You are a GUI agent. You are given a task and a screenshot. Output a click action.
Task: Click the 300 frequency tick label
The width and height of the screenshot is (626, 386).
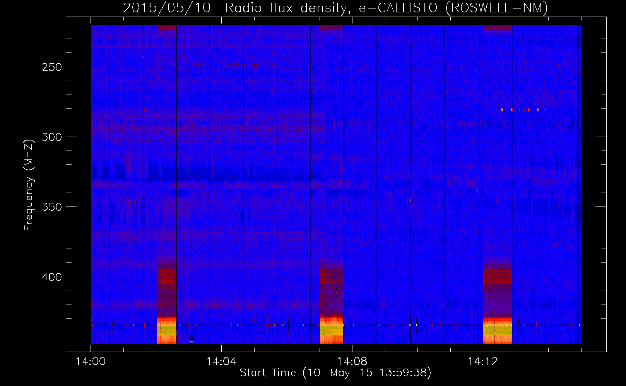click(x=52, y=137)
